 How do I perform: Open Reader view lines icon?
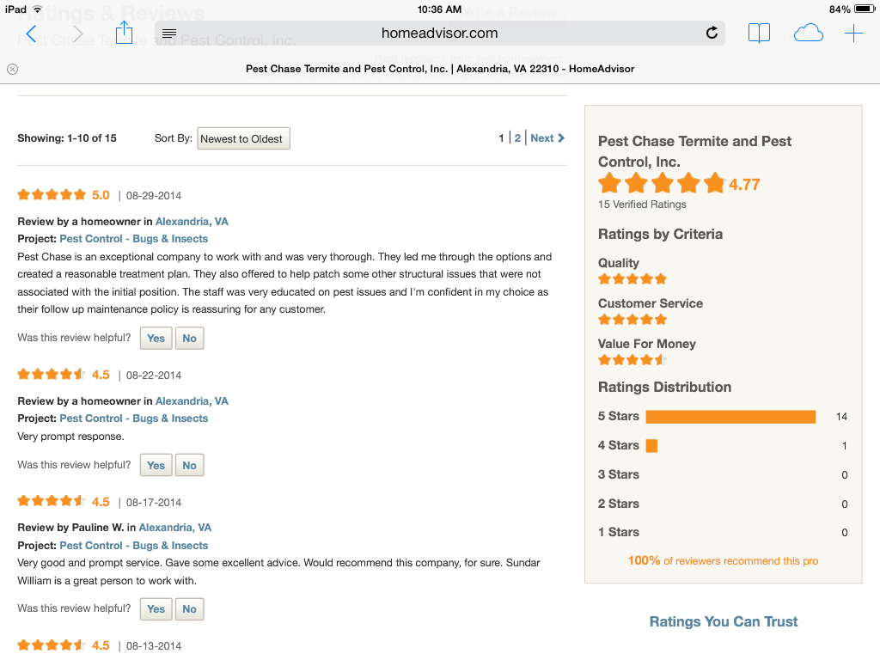pyautogui.click(x=169, y=34)
